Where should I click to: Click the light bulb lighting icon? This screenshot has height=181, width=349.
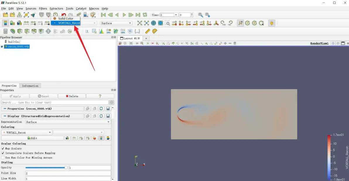(x=271, y=23)
